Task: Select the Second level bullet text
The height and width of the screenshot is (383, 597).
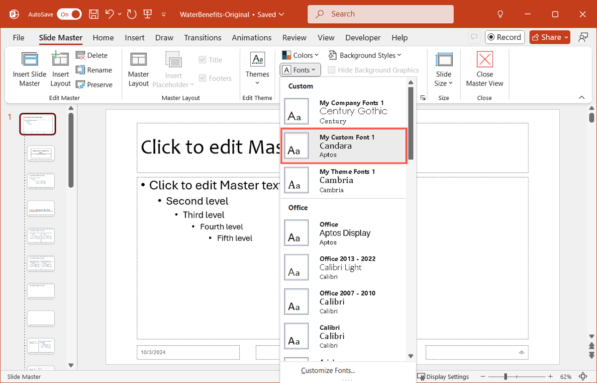Action: 197,201
